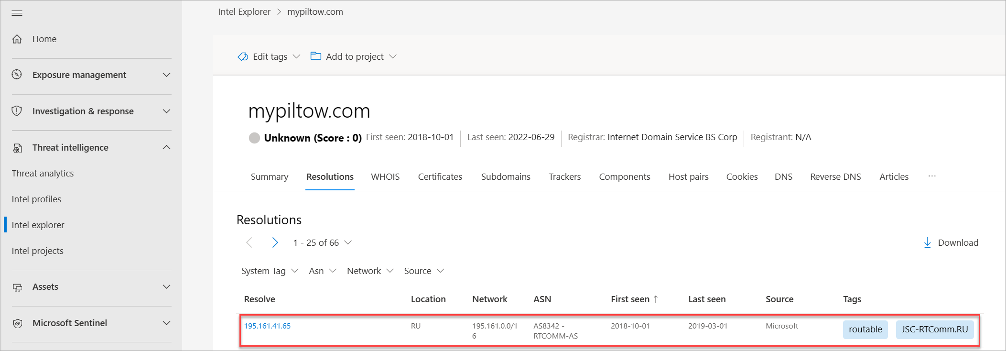Open the Certificates tab

tap(440, 177)
